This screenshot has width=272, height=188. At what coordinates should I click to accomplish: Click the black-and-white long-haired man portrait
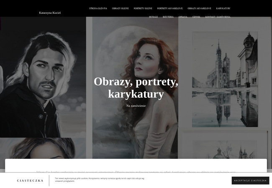tap(43, 77)
